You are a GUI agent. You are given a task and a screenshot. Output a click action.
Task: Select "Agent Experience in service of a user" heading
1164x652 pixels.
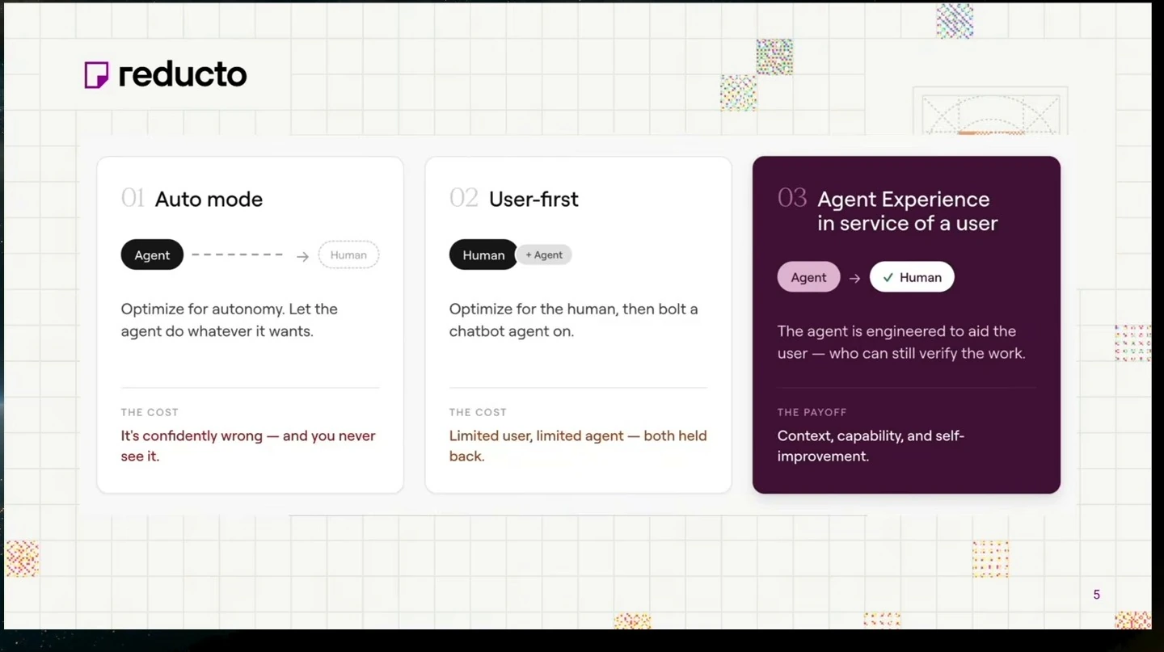point(908,212)
